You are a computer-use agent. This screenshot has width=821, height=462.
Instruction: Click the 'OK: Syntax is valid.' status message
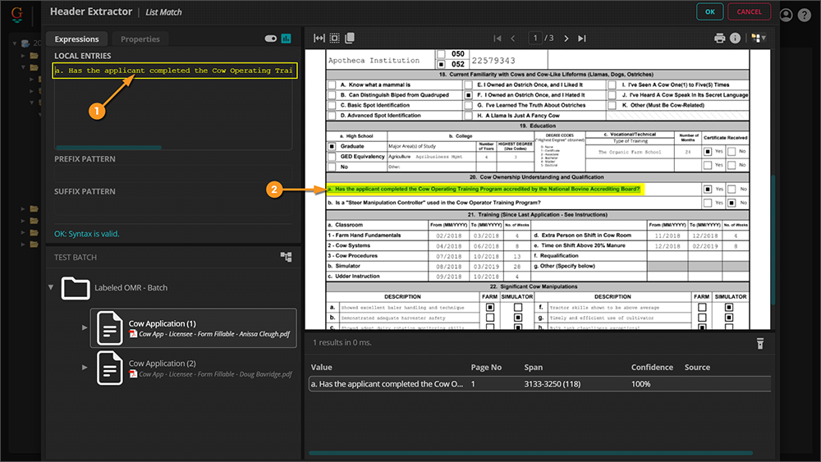pos(87,234)
